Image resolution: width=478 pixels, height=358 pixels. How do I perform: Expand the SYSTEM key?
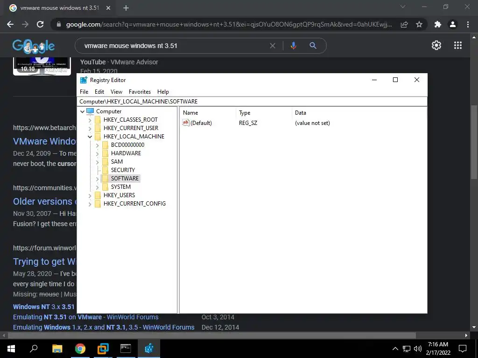[x=97, y=187]
